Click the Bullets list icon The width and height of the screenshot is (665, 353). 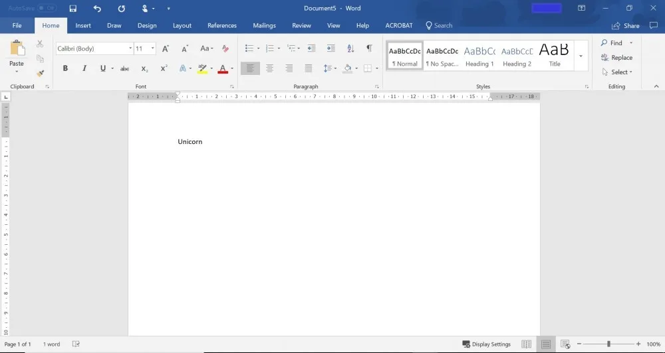click(249, 48)
